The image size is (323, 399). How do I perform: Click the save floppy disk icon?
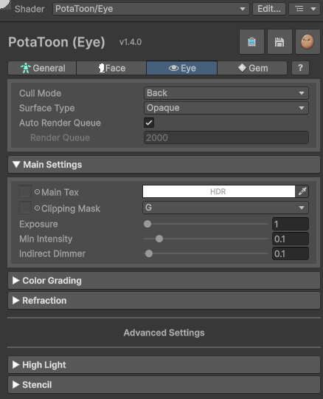pyautogui.click(x=279, y=41)
